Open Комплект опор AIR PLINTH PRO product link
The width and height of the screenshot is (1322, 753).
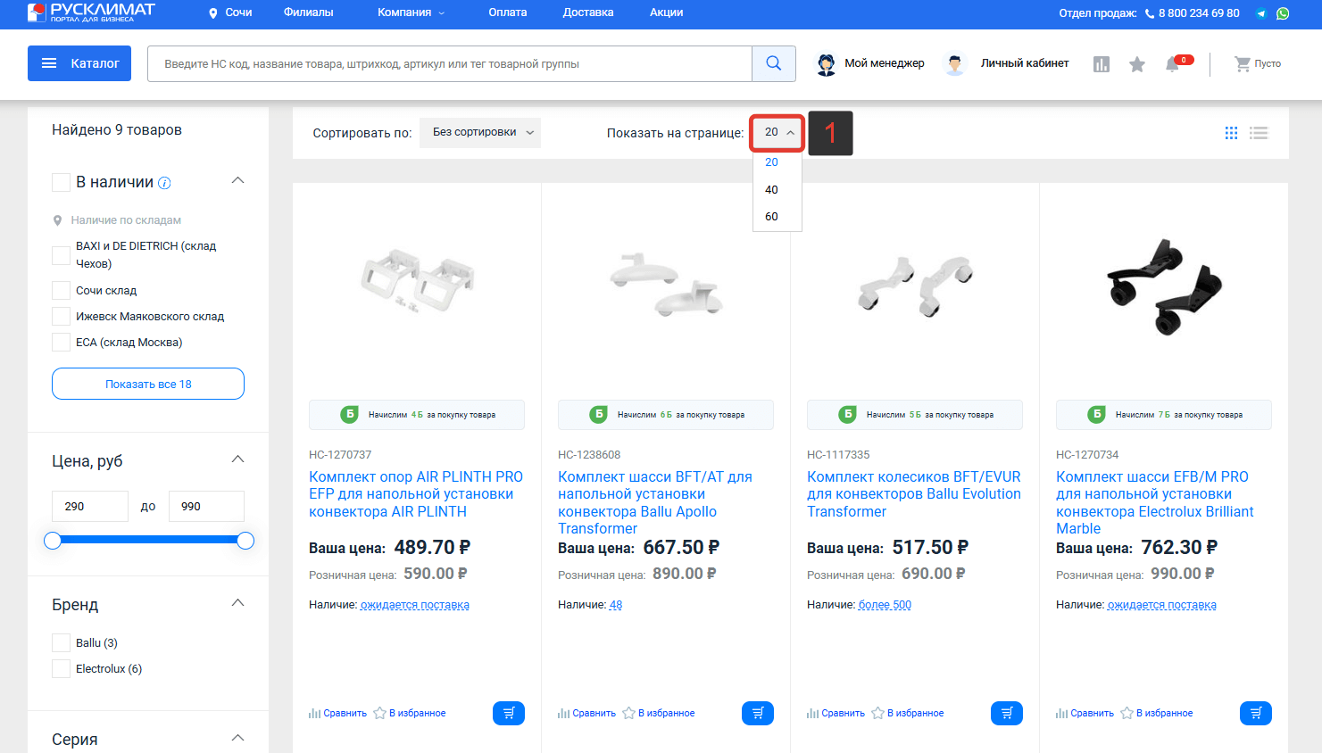coord(416,494)
